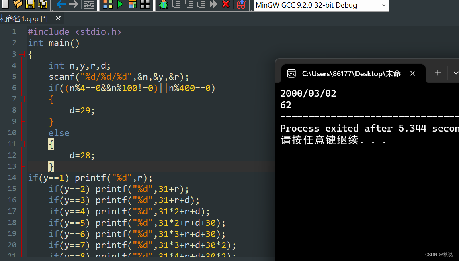Screen dimensions: 459x261
Task: Click the d=29; statement
Action: 82,110
